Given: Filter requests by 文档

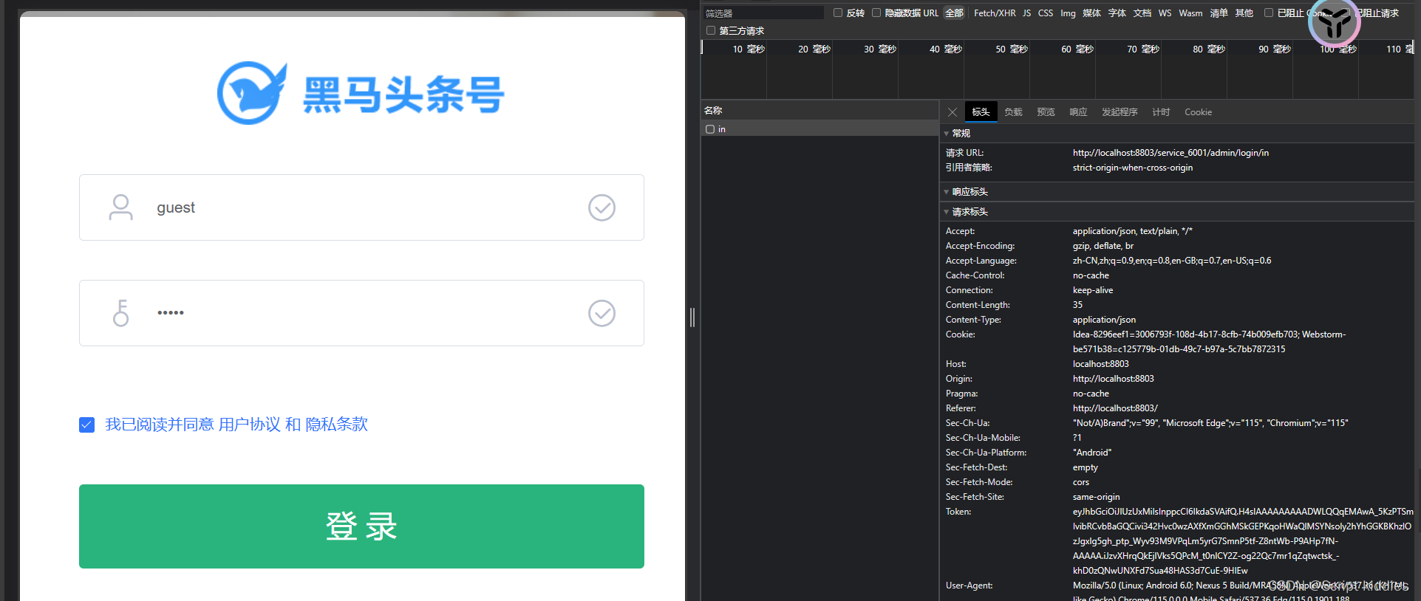Looking at the screenshot, I should point(1142,13).
